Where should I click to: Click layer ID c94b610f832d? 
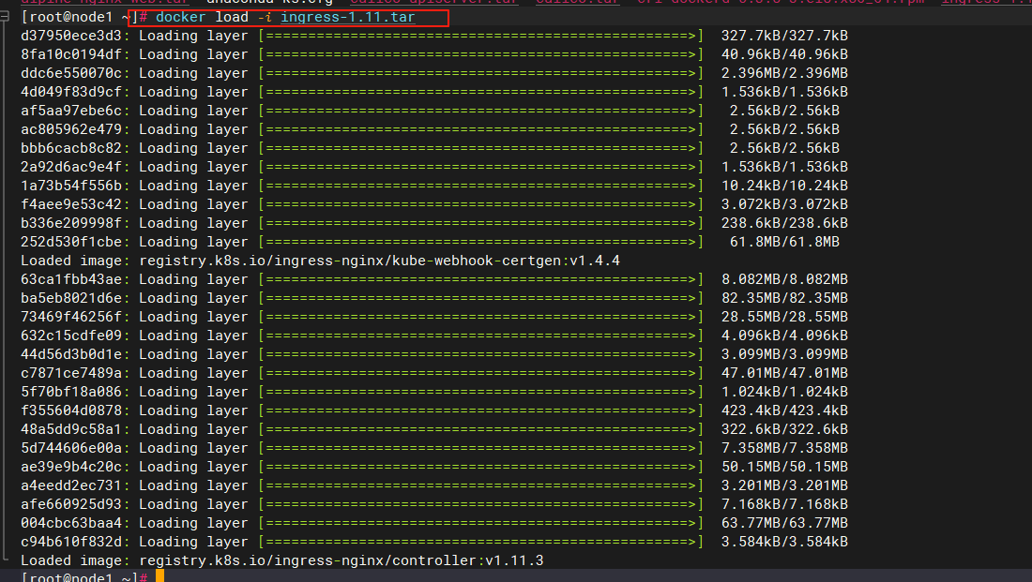point(71,542)
